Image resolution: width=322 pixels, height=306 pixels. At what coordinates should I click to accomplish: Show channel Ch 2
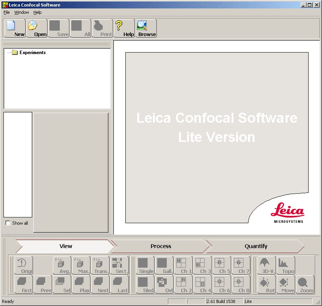[x=184, y=285]
